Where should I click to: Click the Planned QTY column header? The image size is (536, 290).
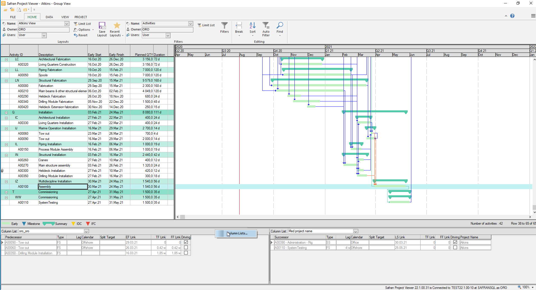(141, 51)
